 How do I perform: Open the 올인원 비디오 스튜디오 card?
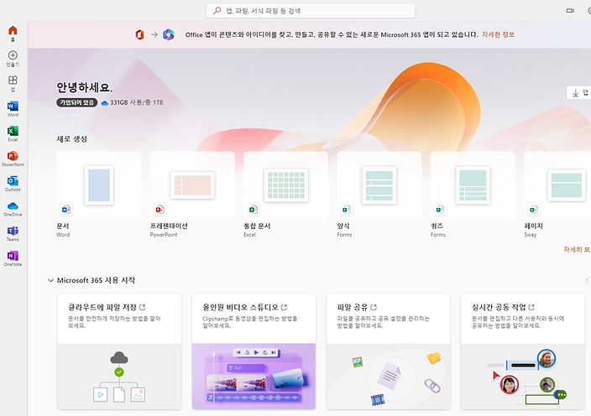[254, 351]
